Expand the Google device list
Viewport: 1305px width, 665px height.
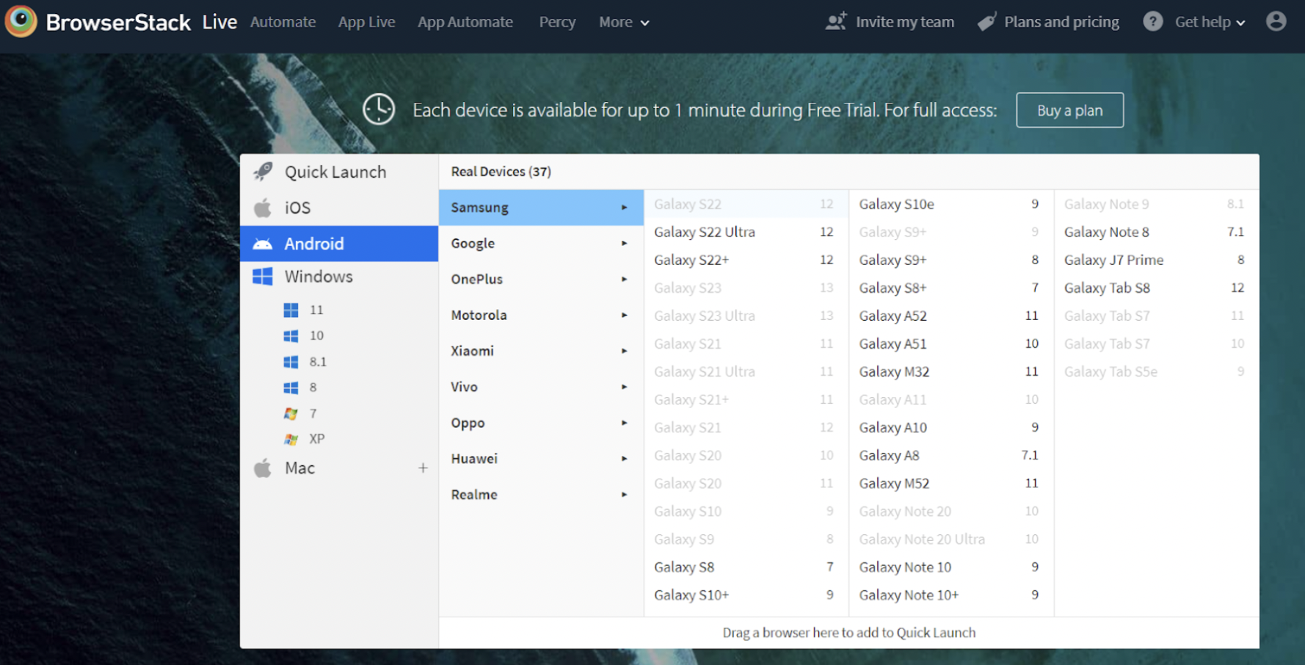click(x=473, y=243)
